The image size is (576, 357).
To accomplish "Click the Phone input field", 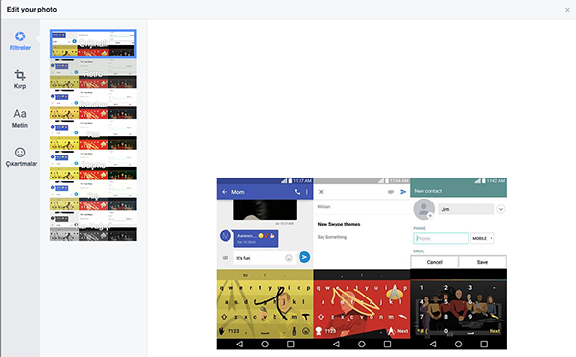I will [441, 238].
